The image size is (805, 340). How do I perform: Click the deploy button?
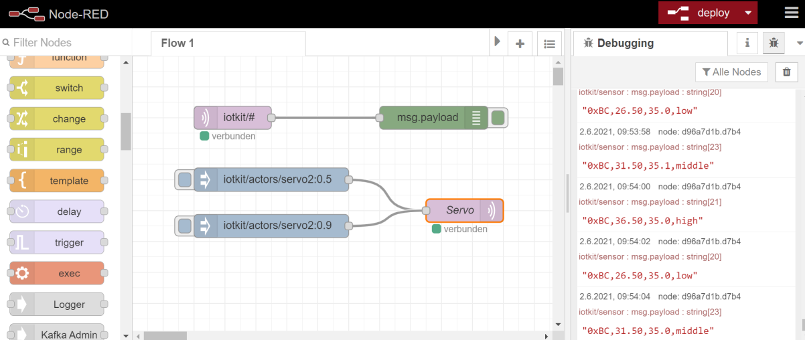(699, 13)
